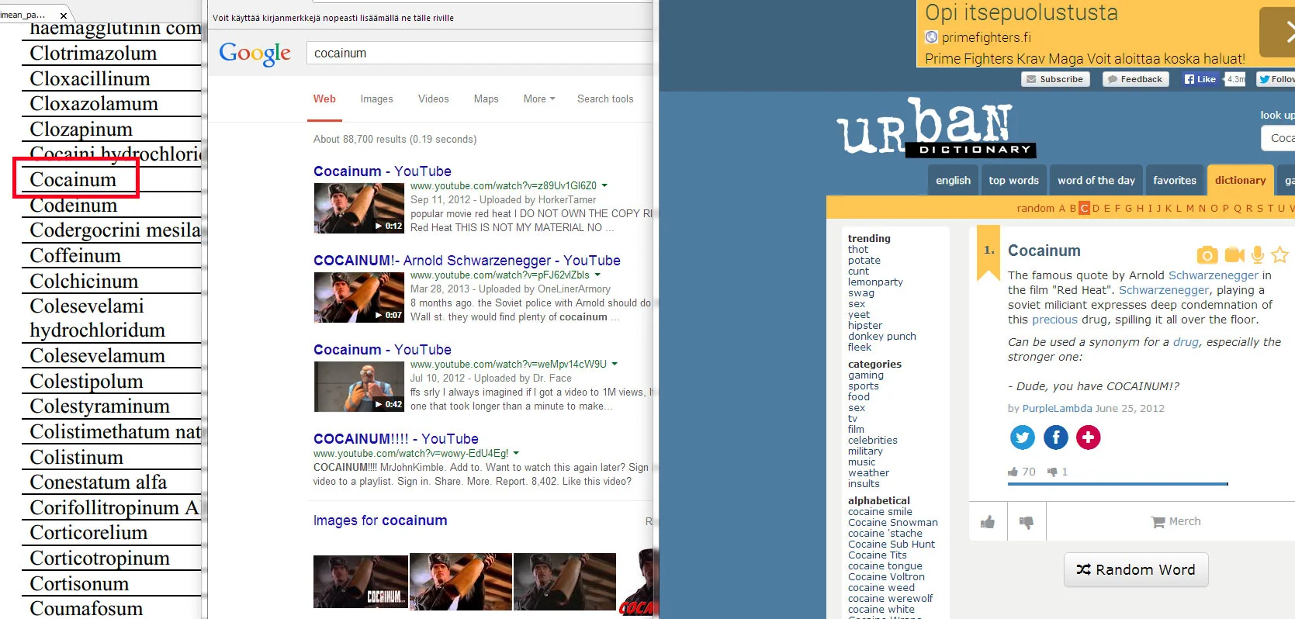
Task: Share the definition via the Twitter icon
Action: tap(1022, 437)
